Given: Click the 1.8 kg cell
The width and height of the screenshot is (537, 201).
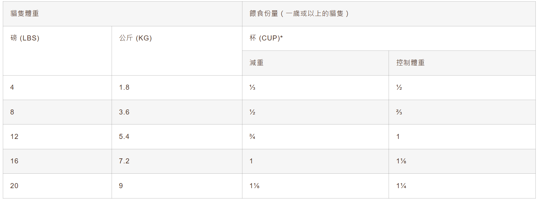Looking at the screenshot, I should pyautogui.click(x=124, y=87).
